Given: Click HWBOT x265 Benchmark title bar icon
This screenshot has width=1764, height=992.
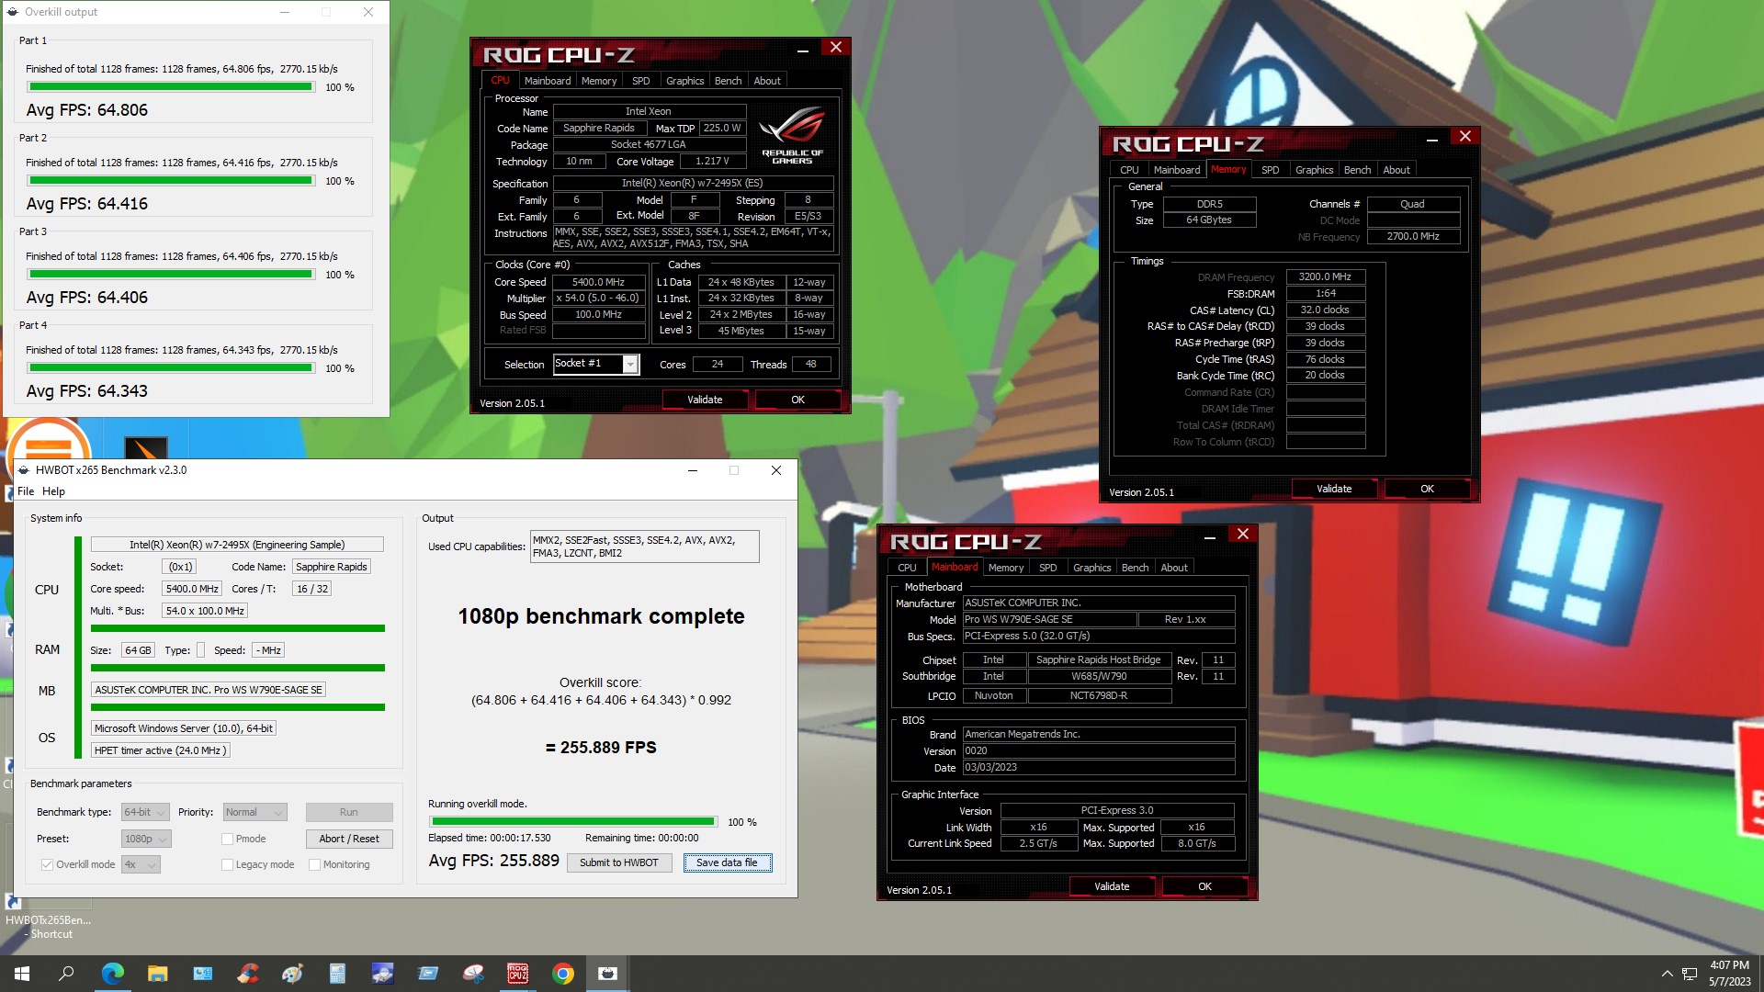Looking at the screenshot, I should tap(24, 470).
